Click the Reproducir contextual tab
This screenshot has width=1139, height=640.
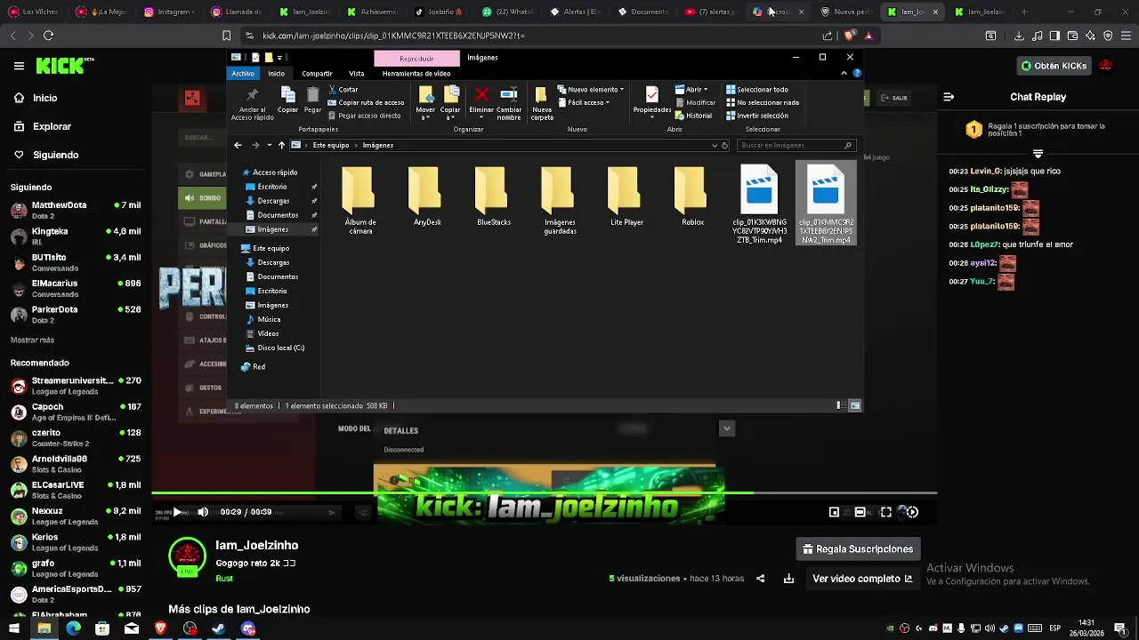(416, 58)
